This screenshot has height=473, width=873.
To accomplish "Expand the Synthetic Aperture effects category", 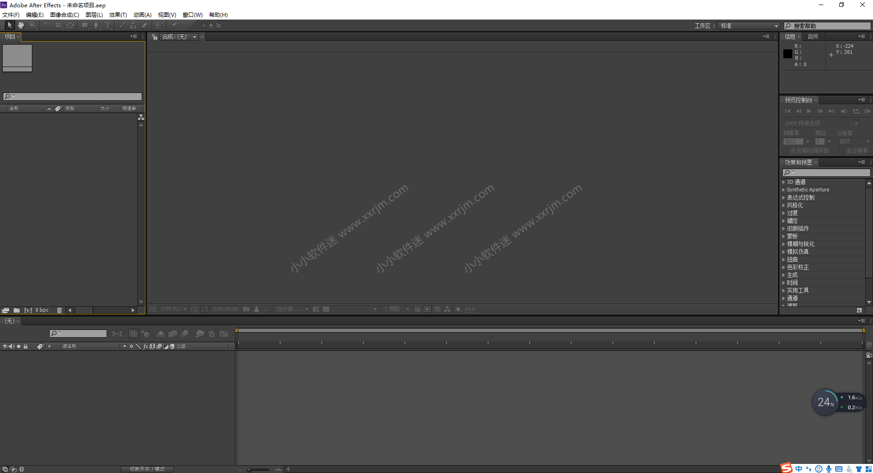I will [x=784, y=190].
